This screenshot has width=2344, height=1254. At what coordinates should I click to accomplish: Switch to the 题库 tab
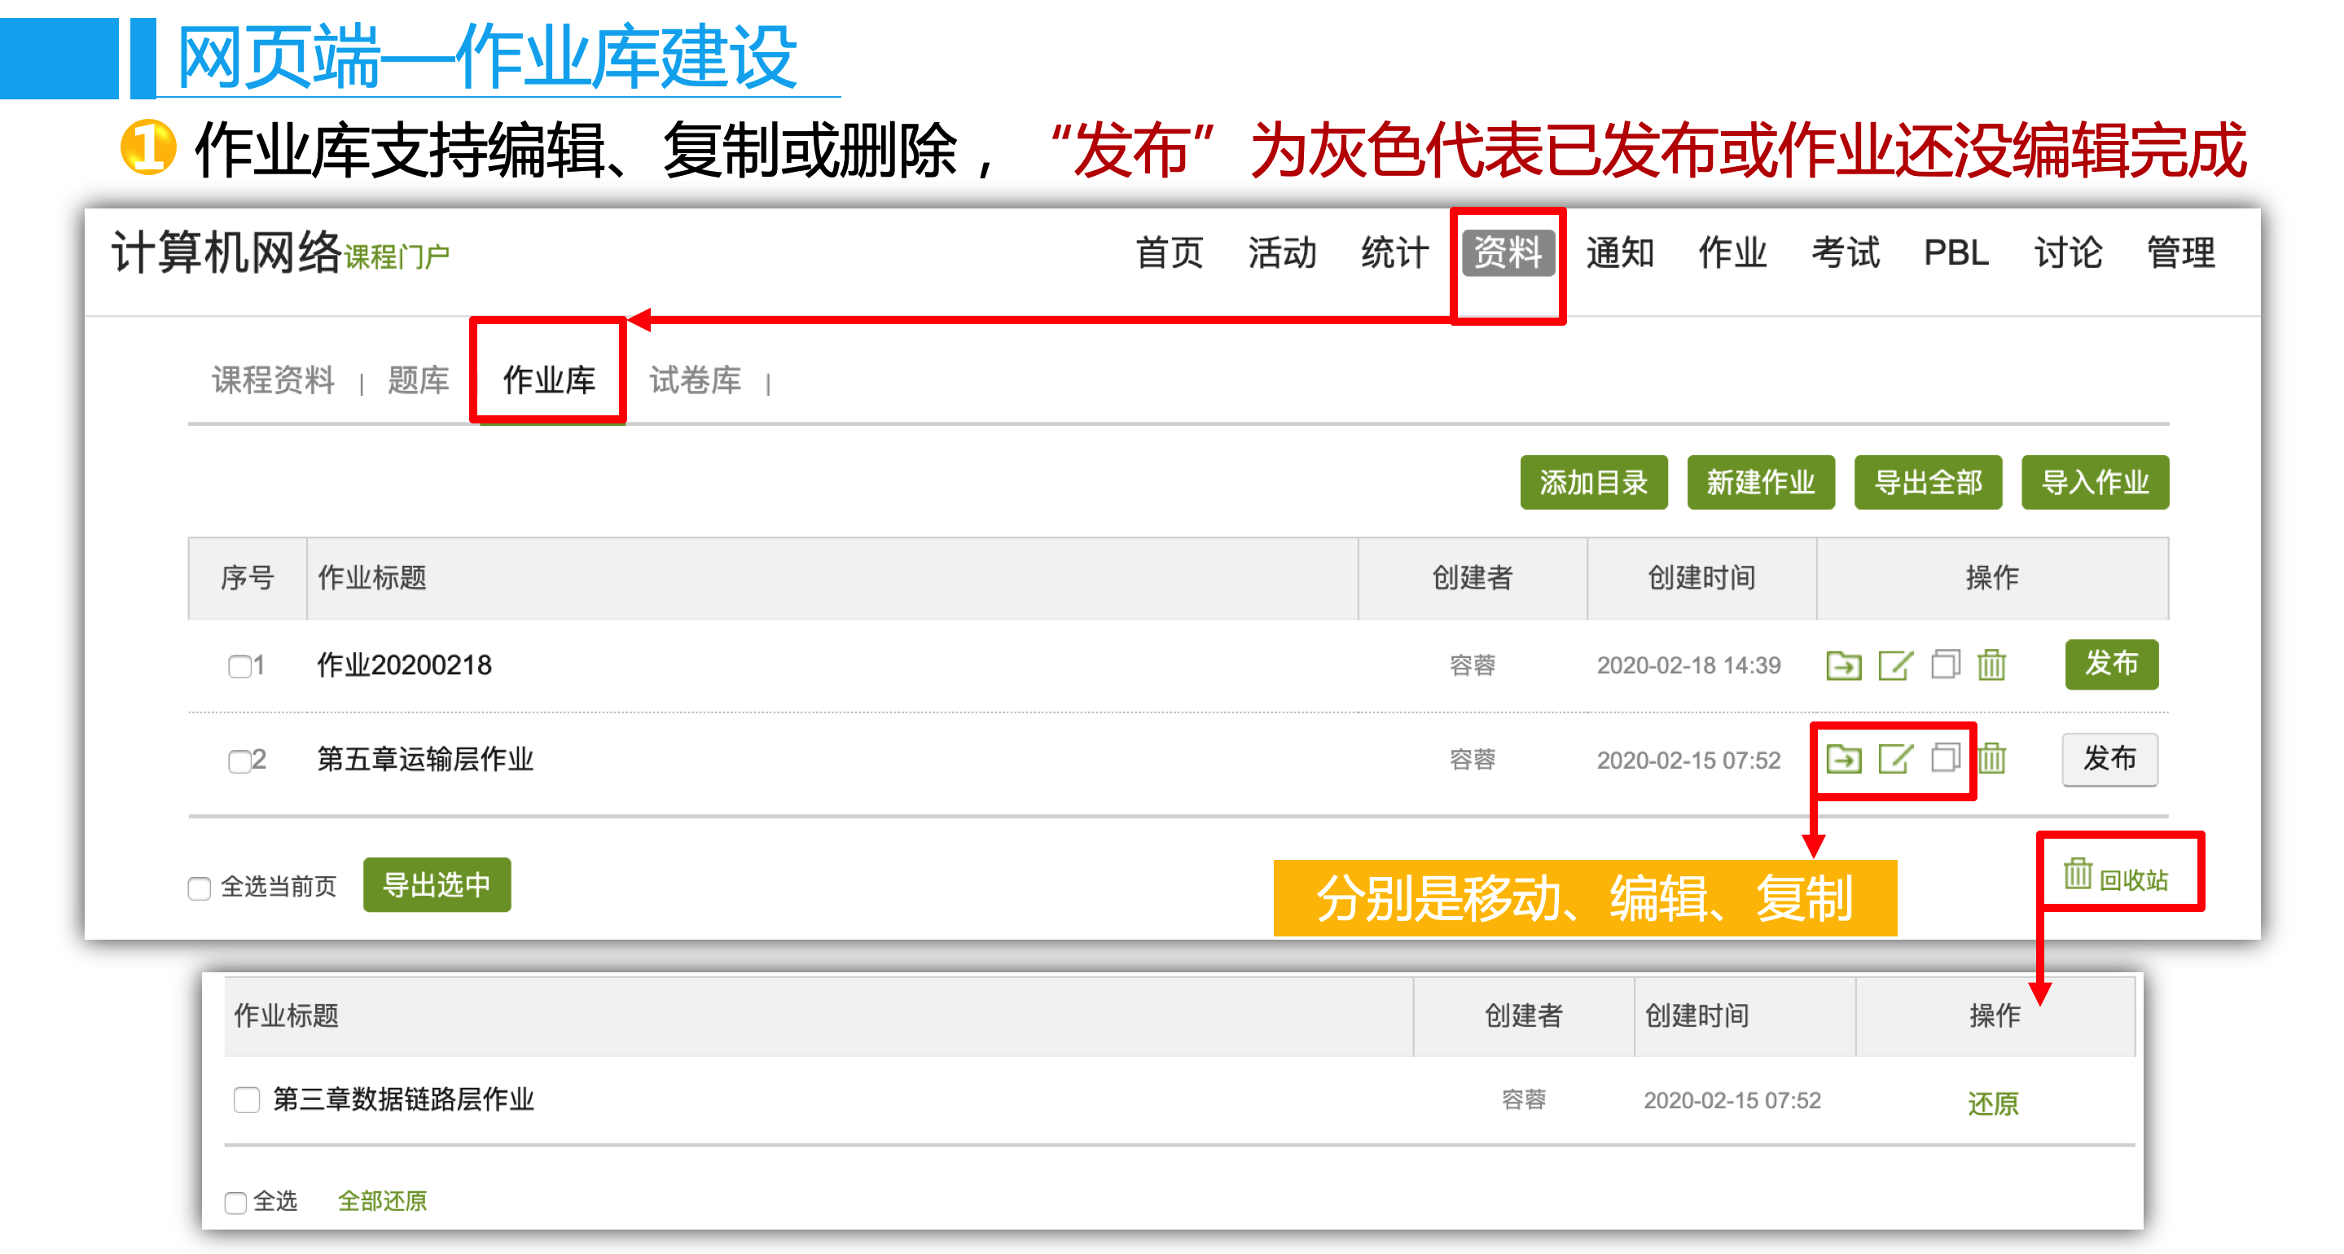coord(418,380)
